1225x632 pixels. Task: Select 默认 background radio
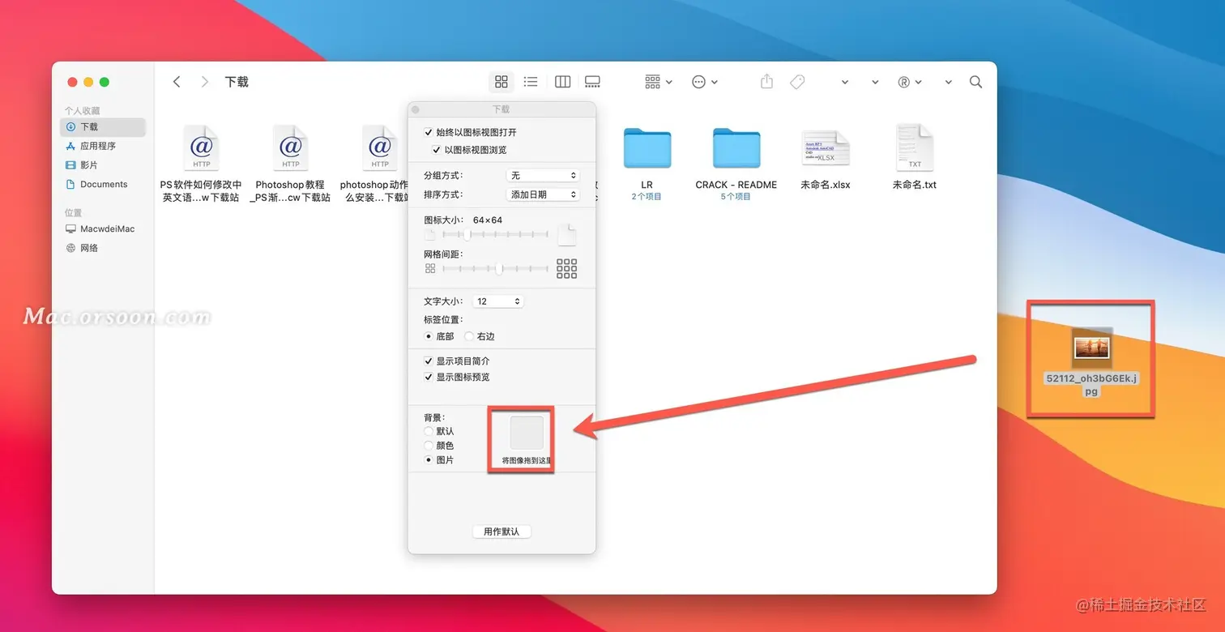click(x=429, y=431)
